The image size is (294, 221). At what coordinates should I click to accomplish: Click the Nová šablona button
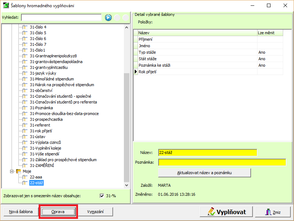[x=21, y=212]
